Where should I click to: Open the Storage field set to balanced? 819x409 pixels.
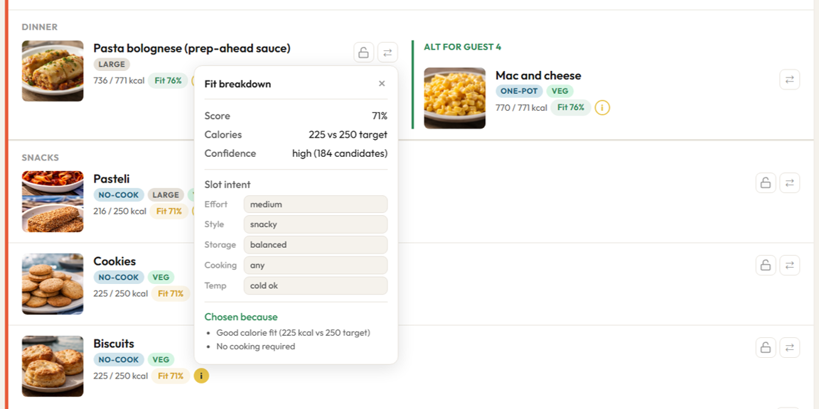316,245
